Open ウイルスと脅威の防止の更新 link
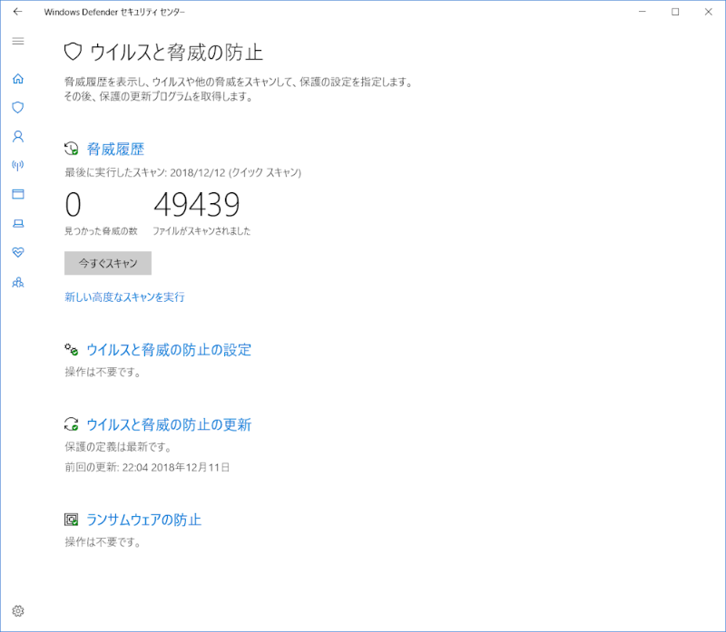 pyautogui.click(x=169, y=425)
